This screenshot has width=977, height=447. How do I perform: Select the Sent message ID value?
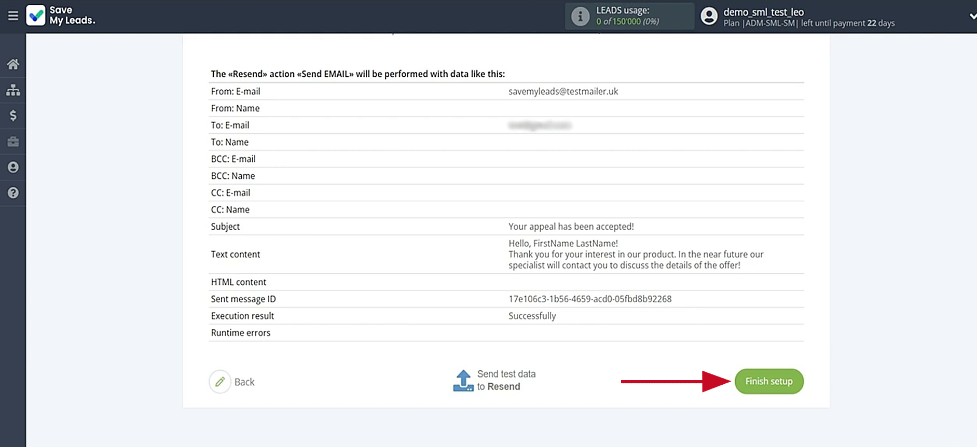coord(590,299)
